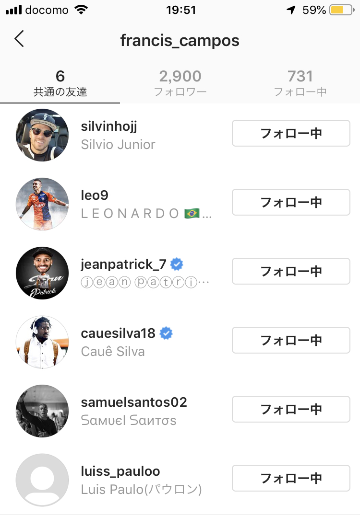360x516 pixels.
Task: Open silvinhojj profile picture
Action: pos(42,135)
